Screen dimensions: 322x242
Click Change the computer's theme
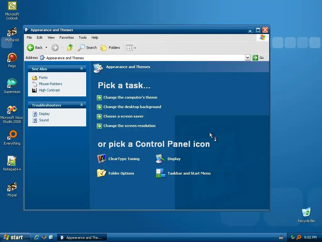pyautogui.click(x=130, y=97)
